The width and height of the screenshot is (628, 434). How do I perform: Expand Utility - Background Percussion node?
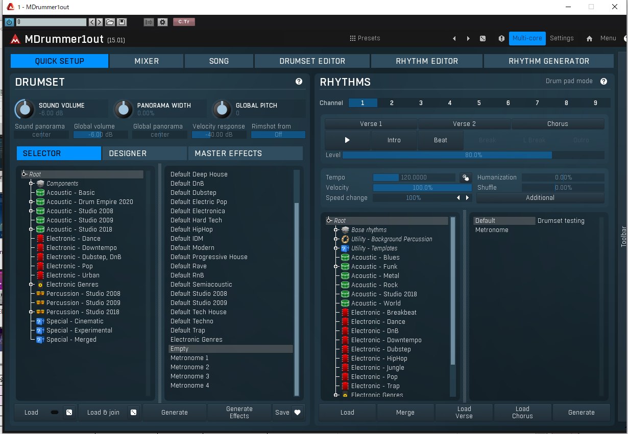pos(336,239)
